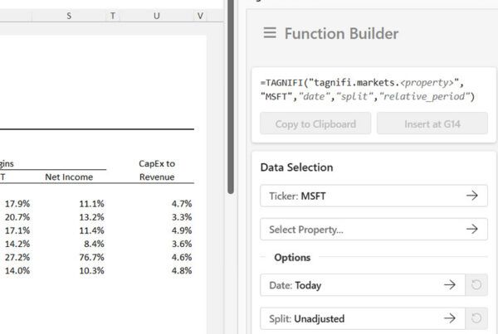Open the Select Property chooser

pyautogui.click(x=373, y=230)
